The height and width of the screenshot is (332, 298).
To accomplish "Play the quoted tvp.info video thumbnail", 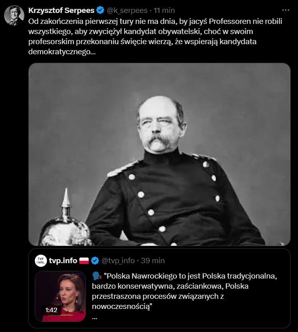I will tap(60, 296).
